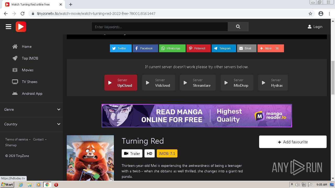Expand the Genre dropdown

tap(31, 109)
